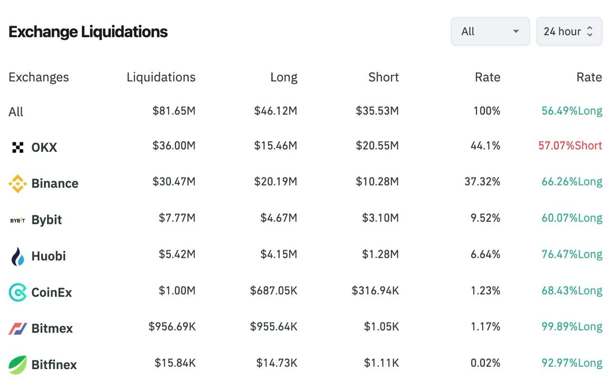Screen dimensions: 610x381
Task: Click the up-down arrows beside 24 hour
Action: [x=590, y=31]
